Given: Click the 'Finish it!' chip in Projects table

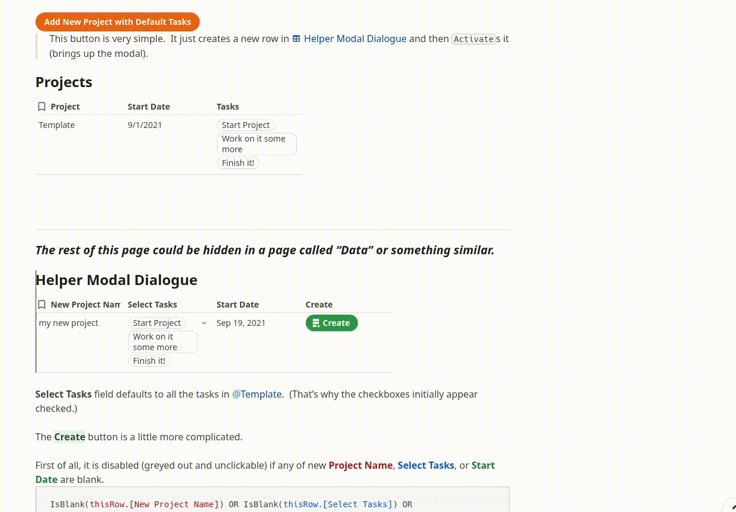Looking at the screenshot, I should [238, 163].
